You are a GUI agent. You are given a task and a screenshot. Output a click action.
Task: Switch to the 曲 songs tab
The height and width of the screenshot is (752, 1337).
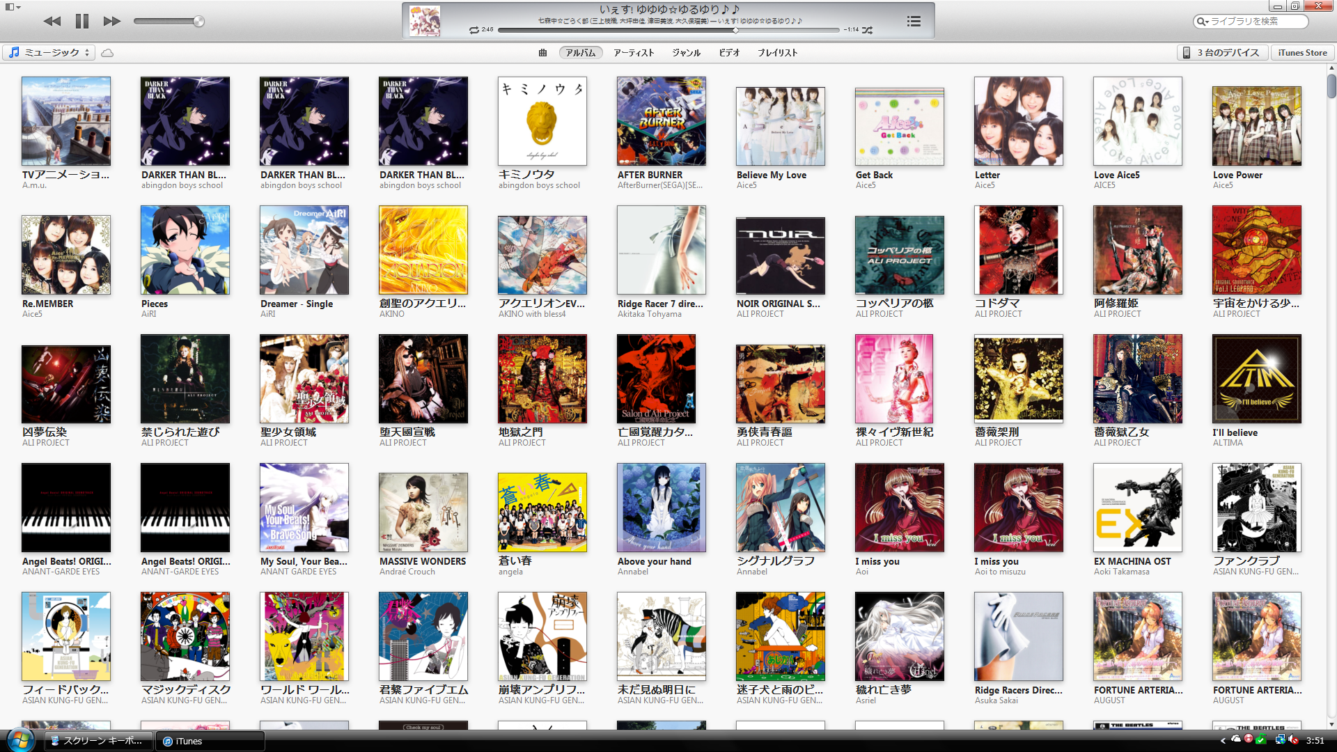pyautogui.click(x=542, y=52)
